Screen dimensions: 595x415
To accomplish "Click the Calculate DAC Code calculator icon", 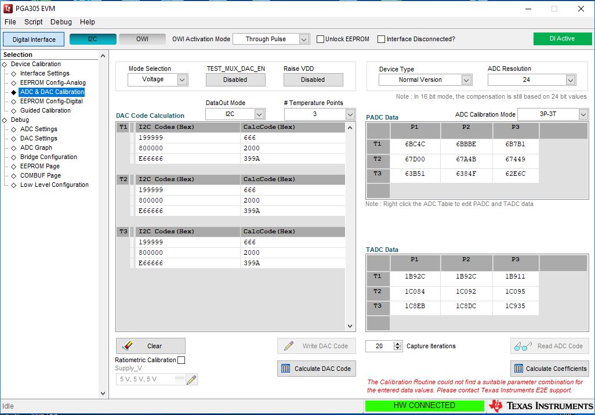I will coord(285,368).
